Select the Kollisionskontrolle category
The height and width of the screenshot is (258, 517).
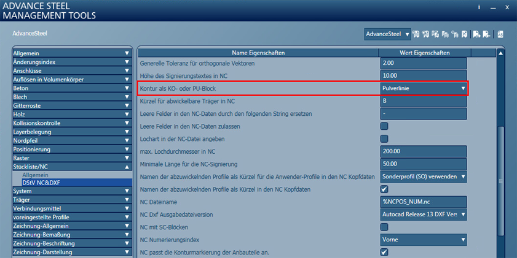click(72, 123)
